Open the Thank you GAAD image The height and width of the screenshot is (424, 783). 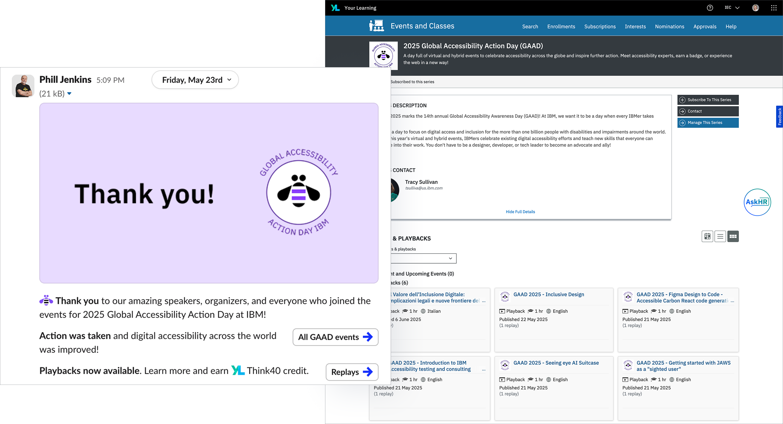(209, 193)
